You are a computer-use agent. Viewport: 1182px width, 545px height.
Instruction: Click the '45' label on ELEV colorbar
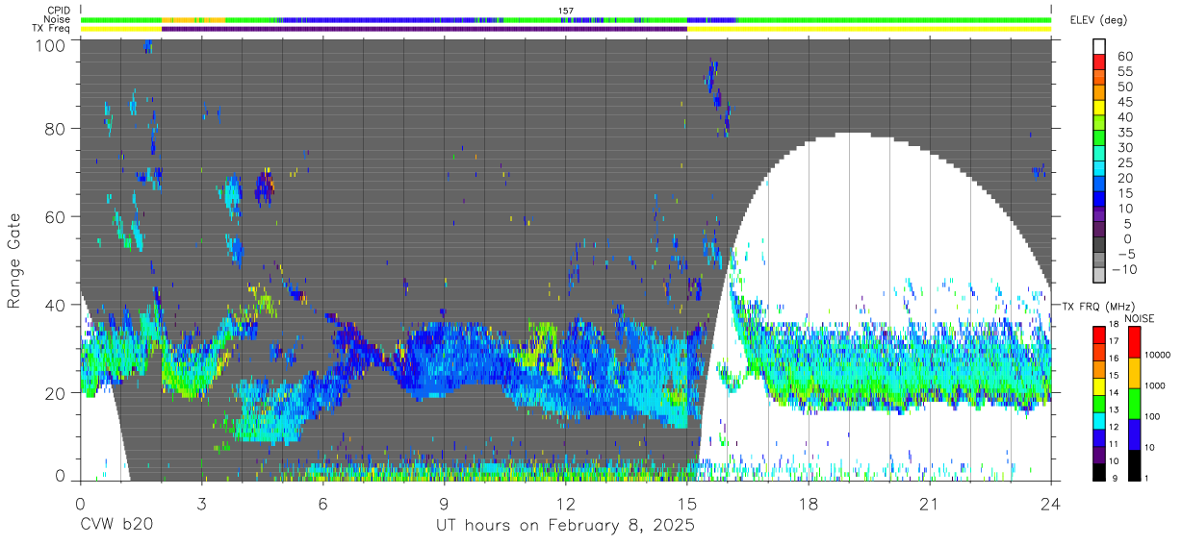point(1124,102)
